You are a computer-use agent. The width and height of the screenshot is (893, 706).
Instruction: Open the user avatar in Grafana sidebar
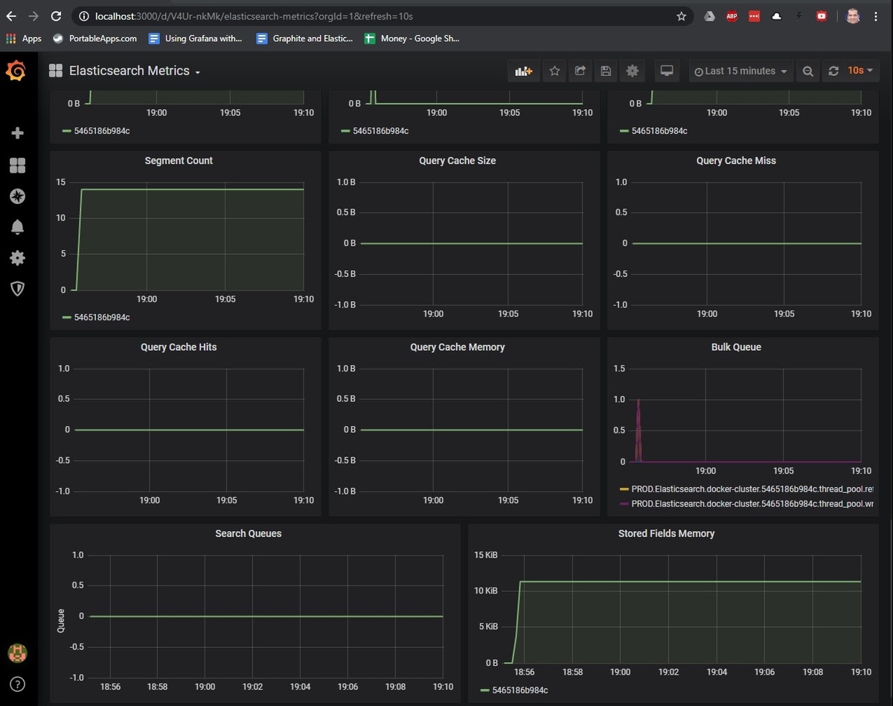point(17,653)
